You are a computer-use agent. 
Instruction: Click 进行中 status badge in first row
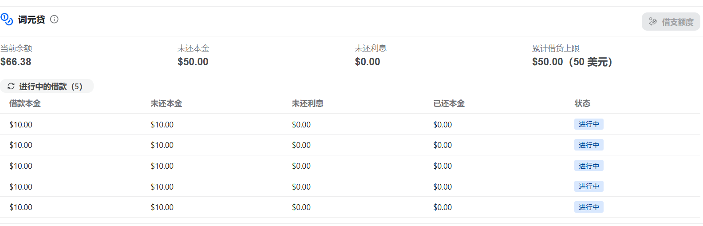(x=589, y=124)
